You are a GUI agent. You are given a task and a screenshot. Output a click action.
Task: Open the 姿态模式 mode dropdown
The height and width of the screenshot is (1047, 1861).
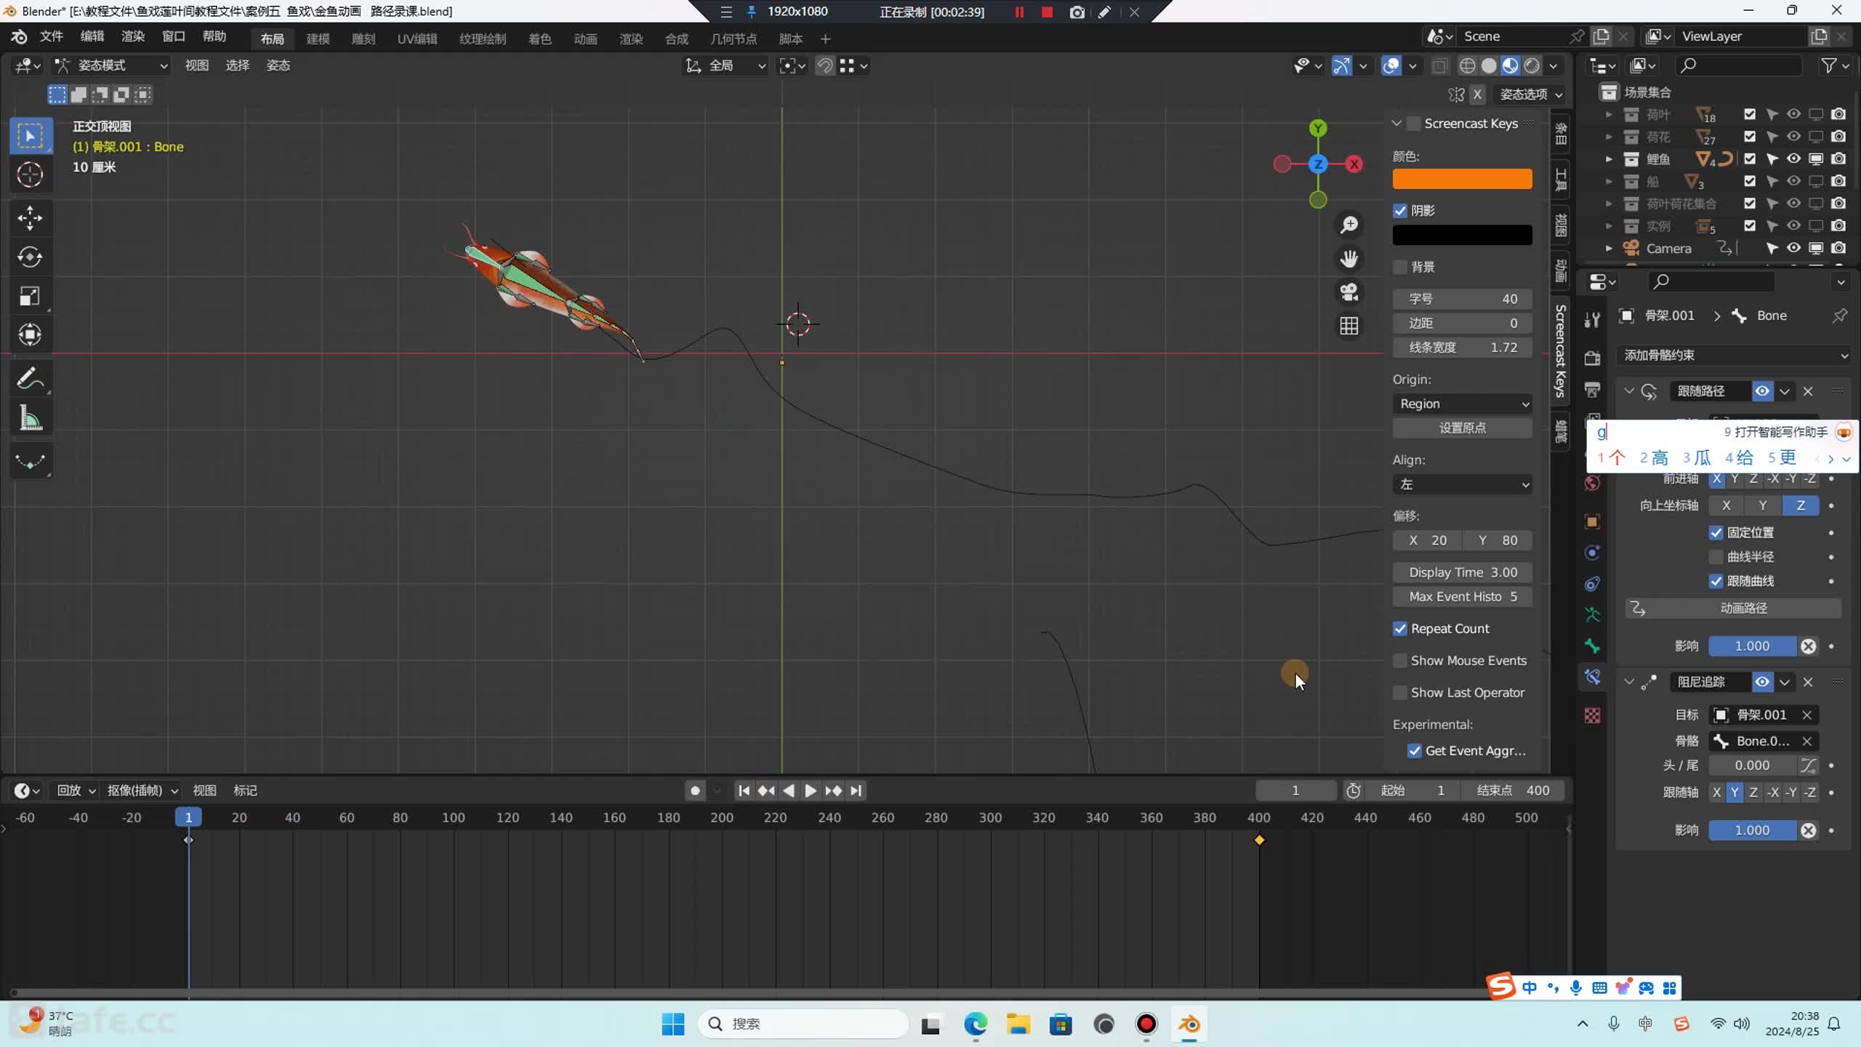point(112,65)
